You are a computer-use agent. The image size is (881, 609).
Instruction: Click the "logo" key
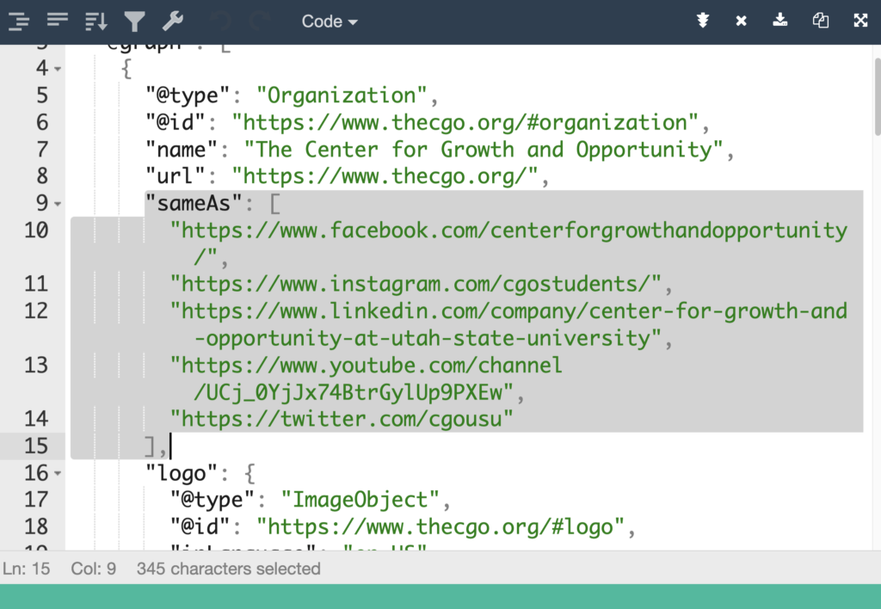[x=181, y=473]
